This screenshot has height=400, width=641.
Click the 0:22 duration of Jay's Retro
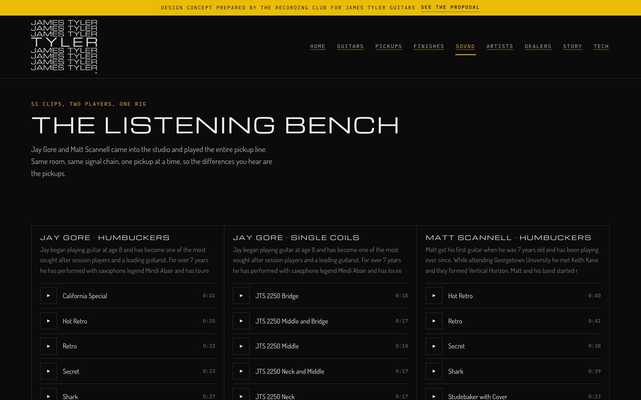(x=209, y=346)
